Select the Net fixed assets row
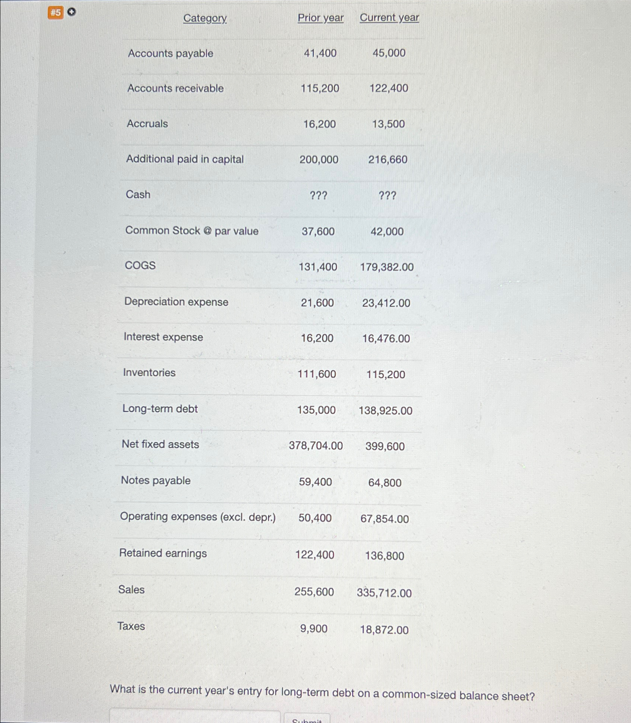 pyautogui.click(x=160, y=445)
